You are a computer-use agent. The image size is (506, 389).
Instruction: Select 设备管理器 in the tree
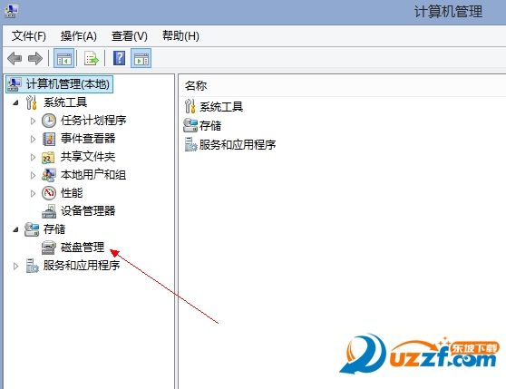click(x=88, y=211)
